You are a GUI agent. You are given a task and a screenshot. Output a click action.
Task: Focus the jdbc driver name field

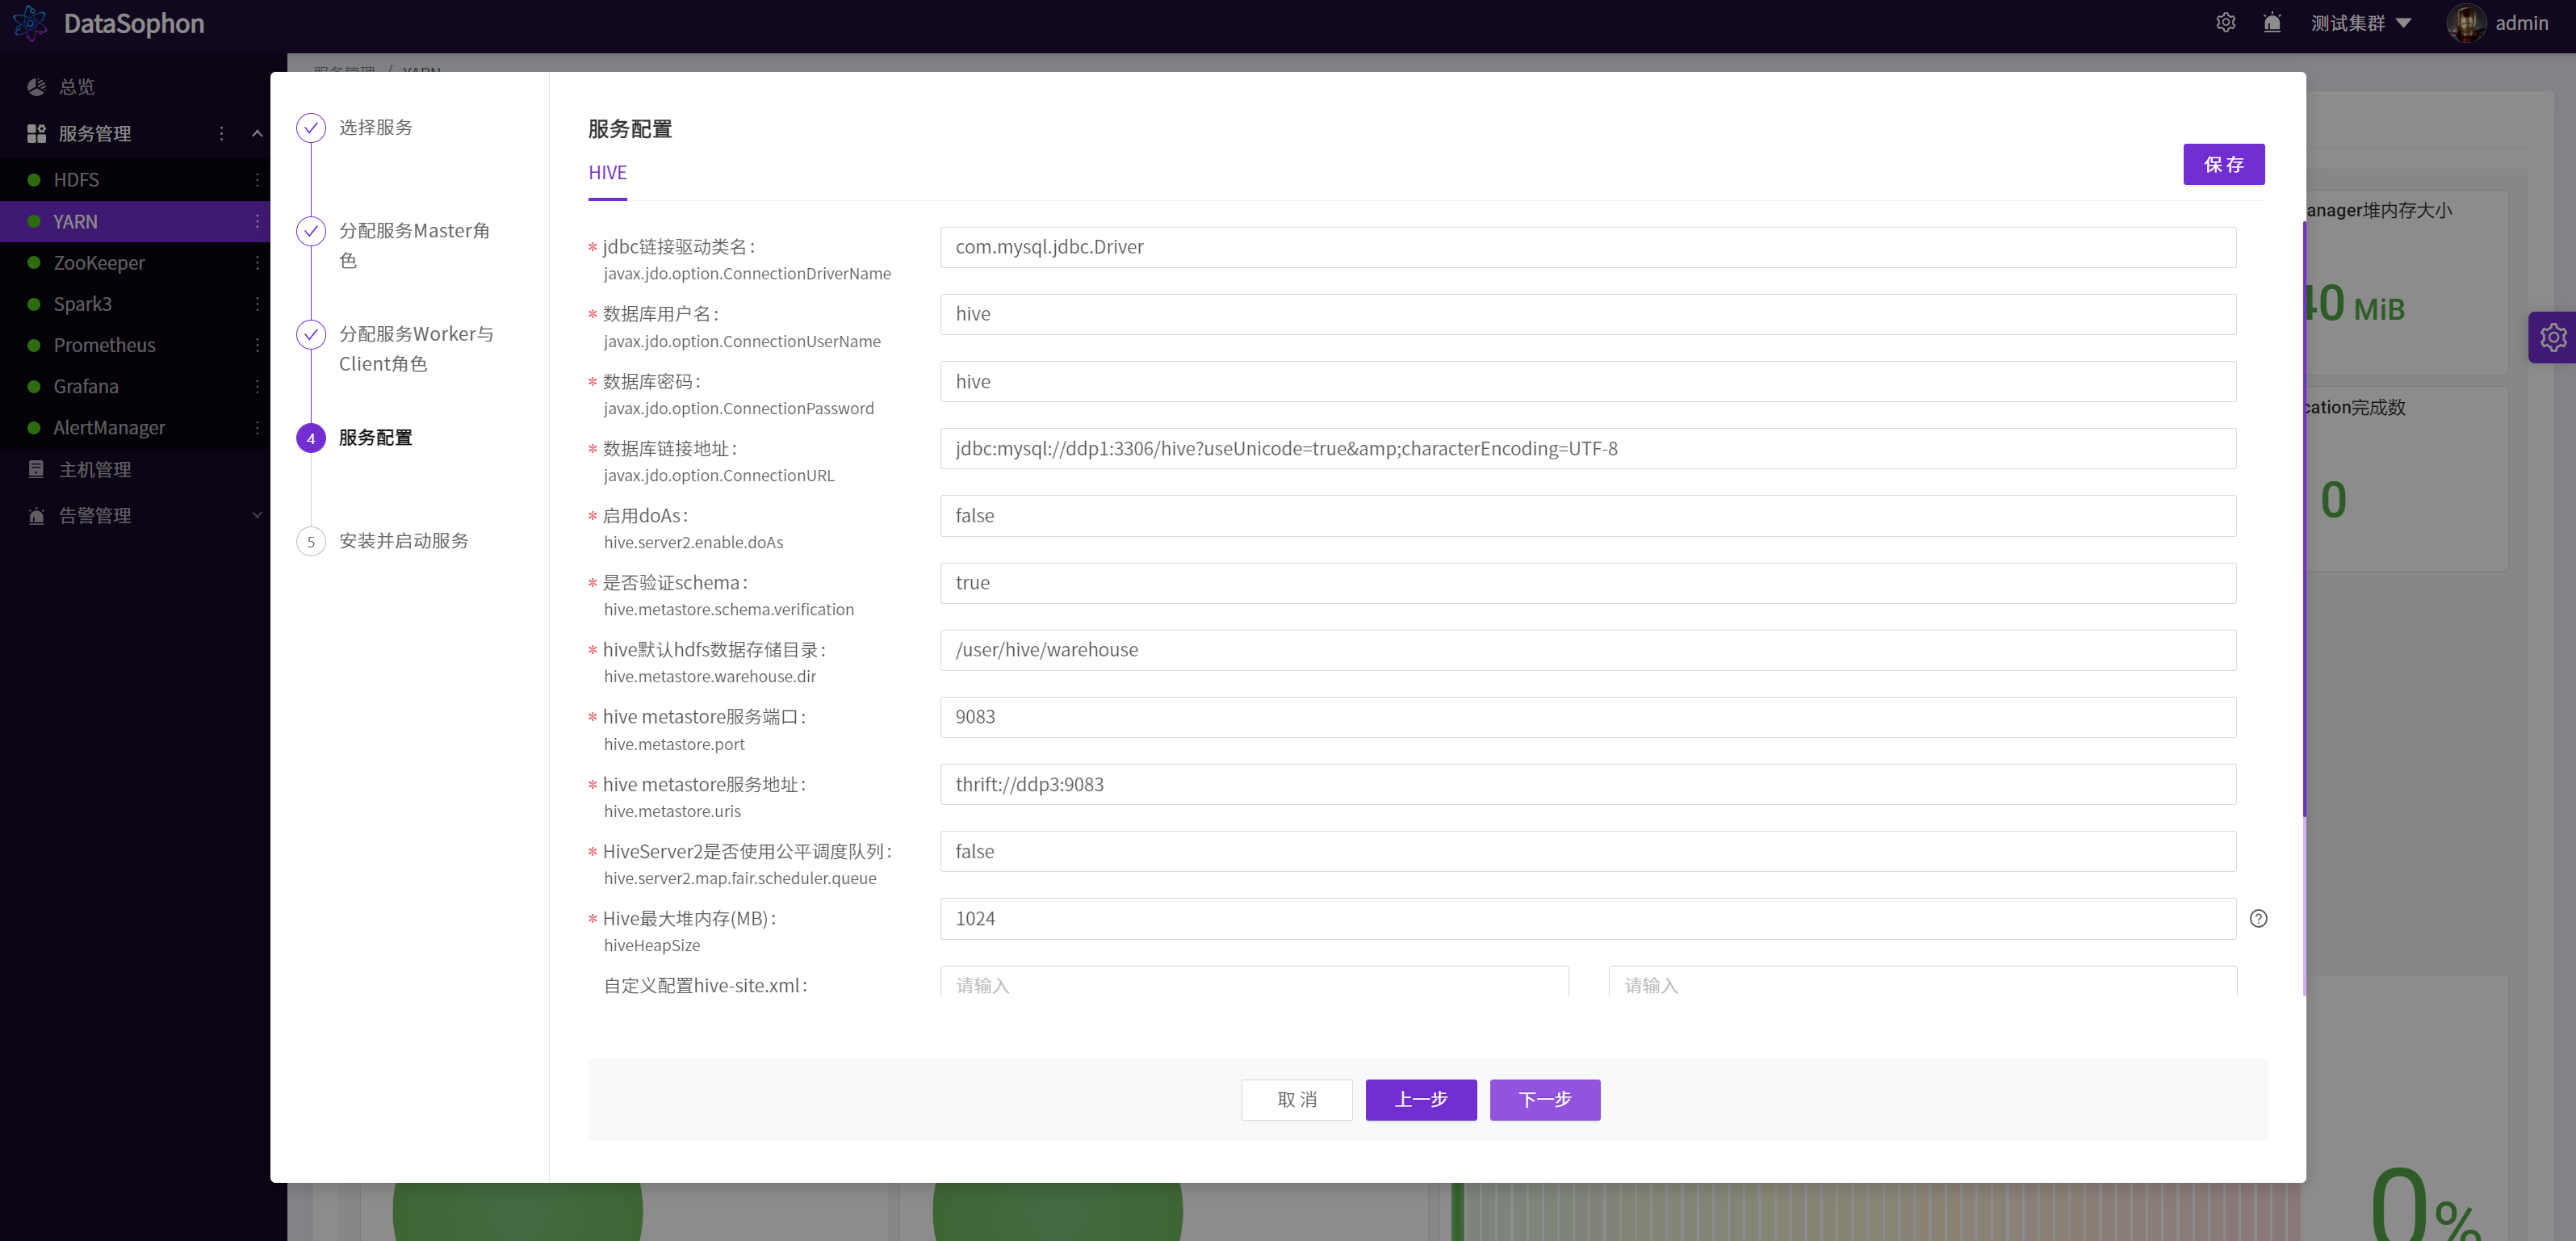click(1587, 247)
